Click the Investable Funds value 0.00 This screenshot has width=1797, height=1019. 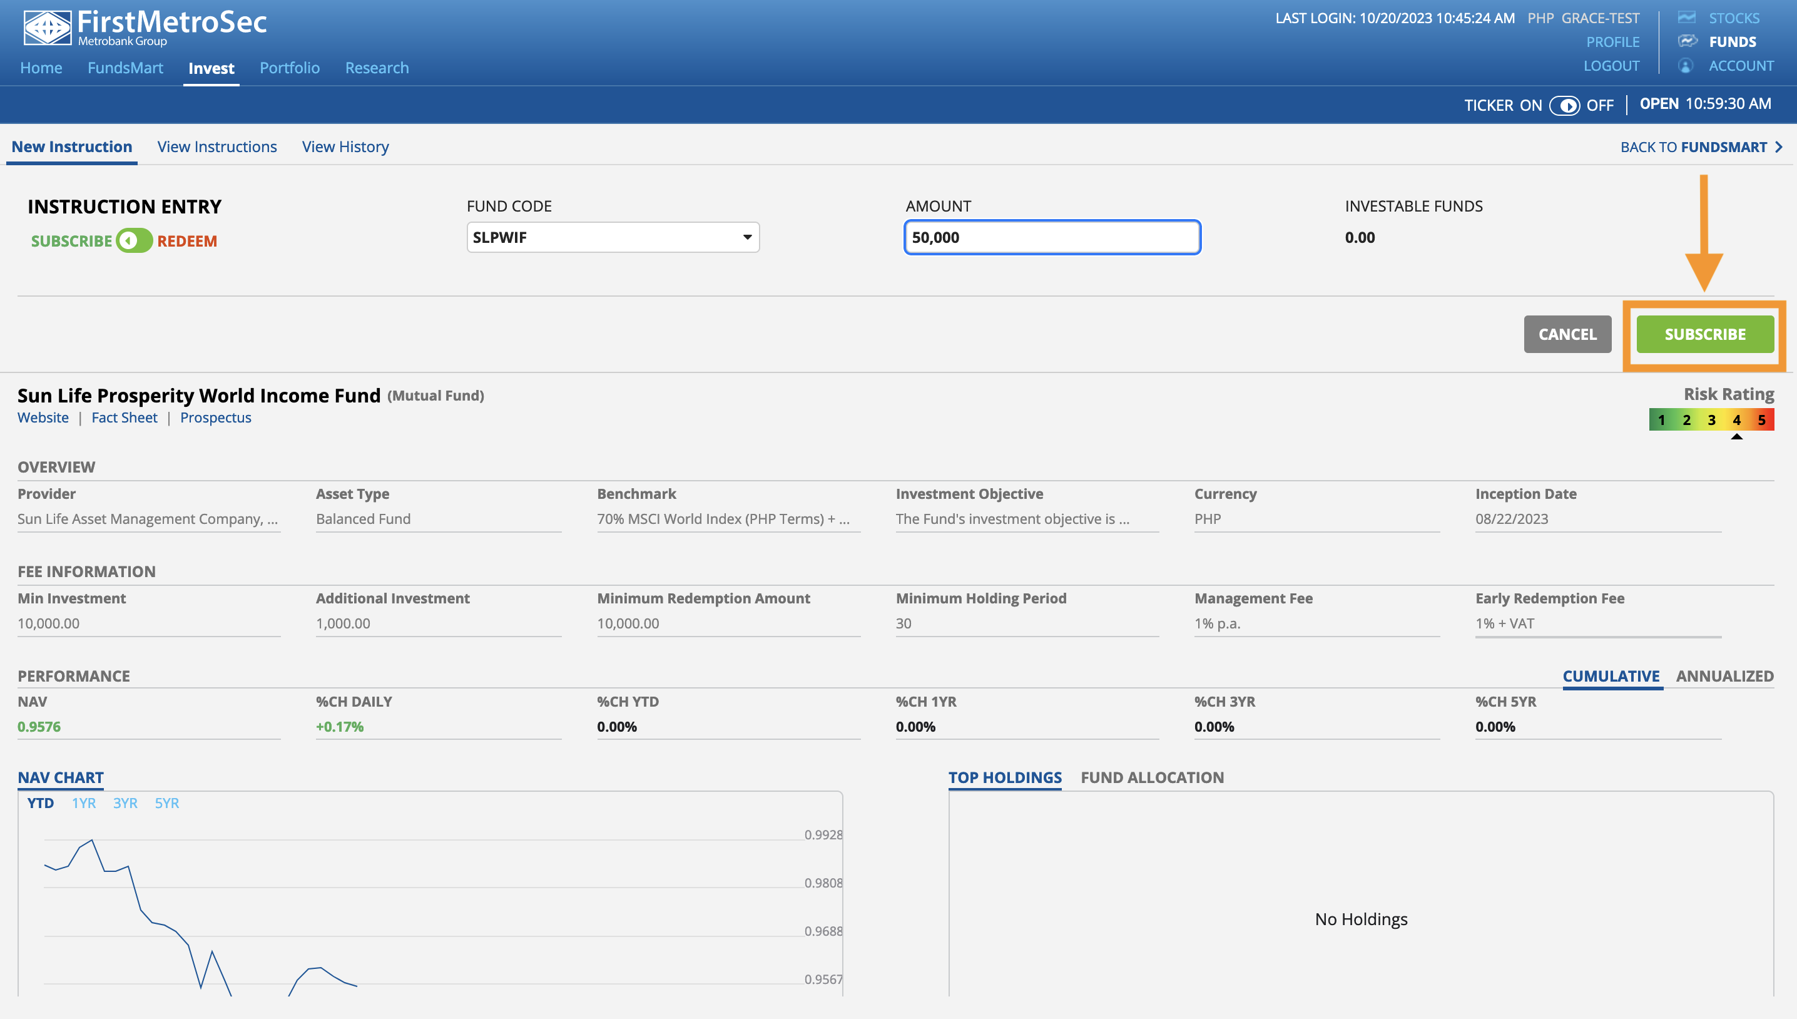tap(1359, 238)
